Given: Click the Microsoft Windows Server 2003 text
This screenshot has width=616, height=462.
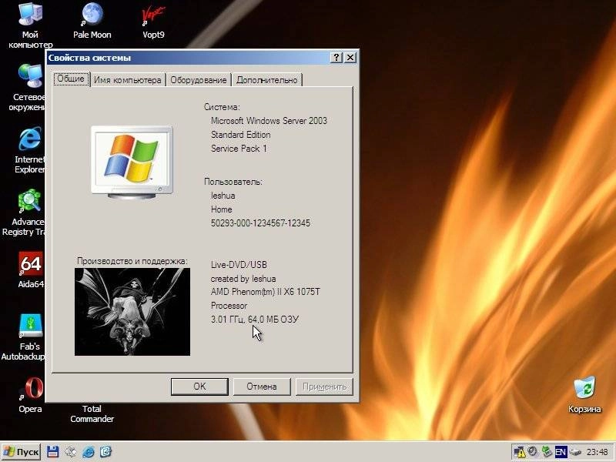Looking at the screenshot, I should [x=269, y=121].
